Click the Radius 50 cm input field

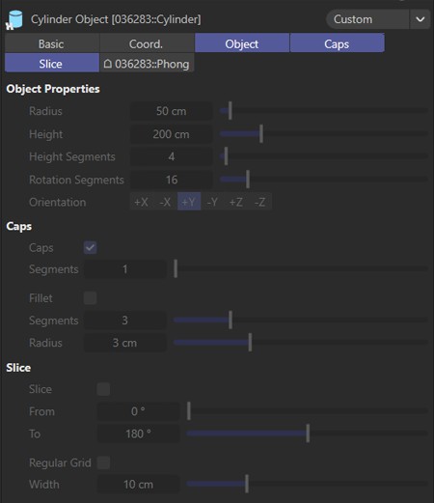click(171, 111)
